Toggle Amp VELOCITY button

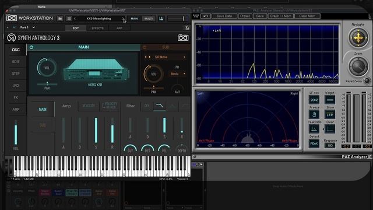pos(89,106)
